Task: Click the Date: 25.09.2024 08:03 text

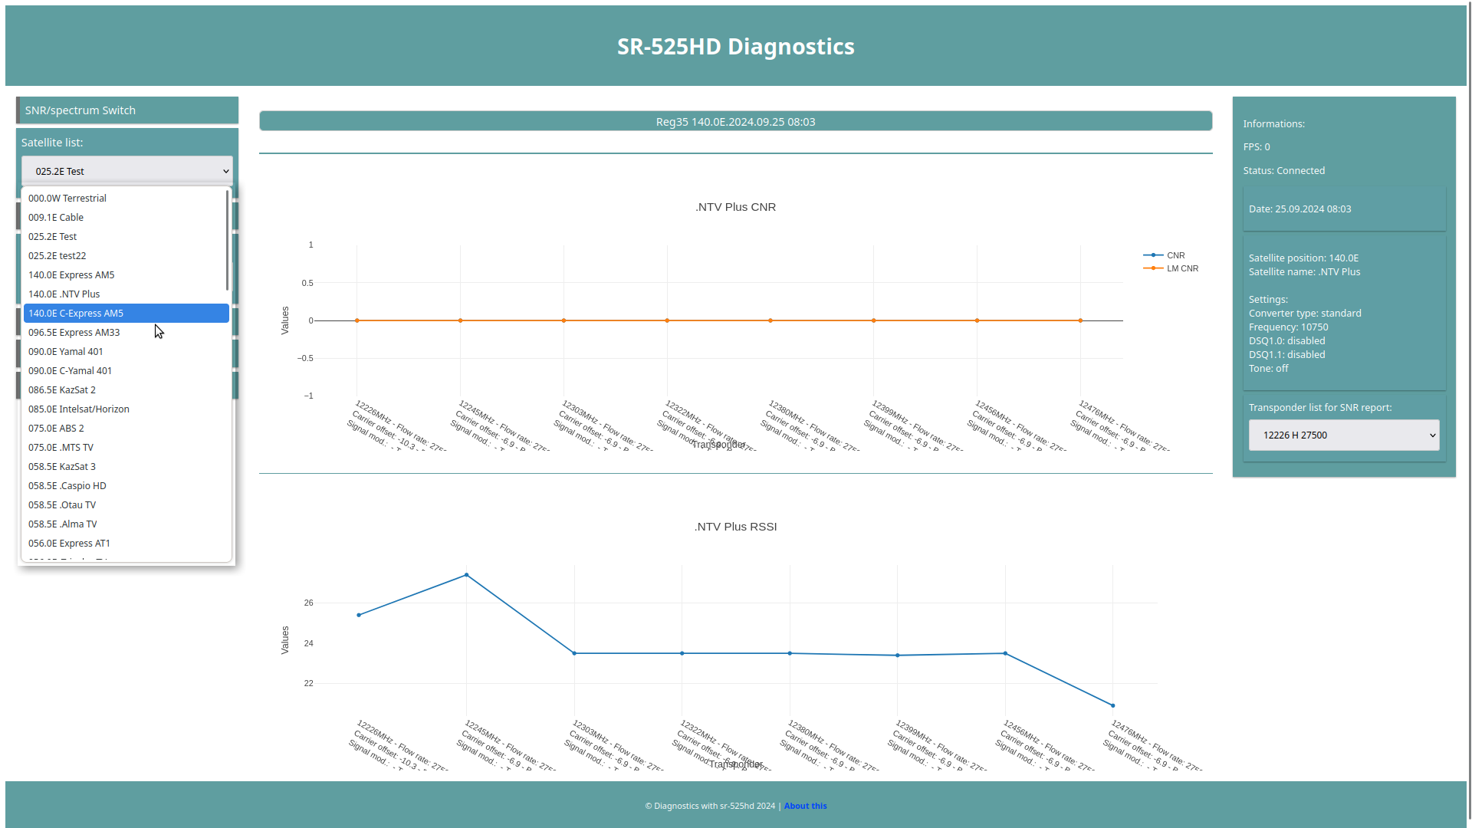Action: pyautogui.click(x=1299, y=209)
